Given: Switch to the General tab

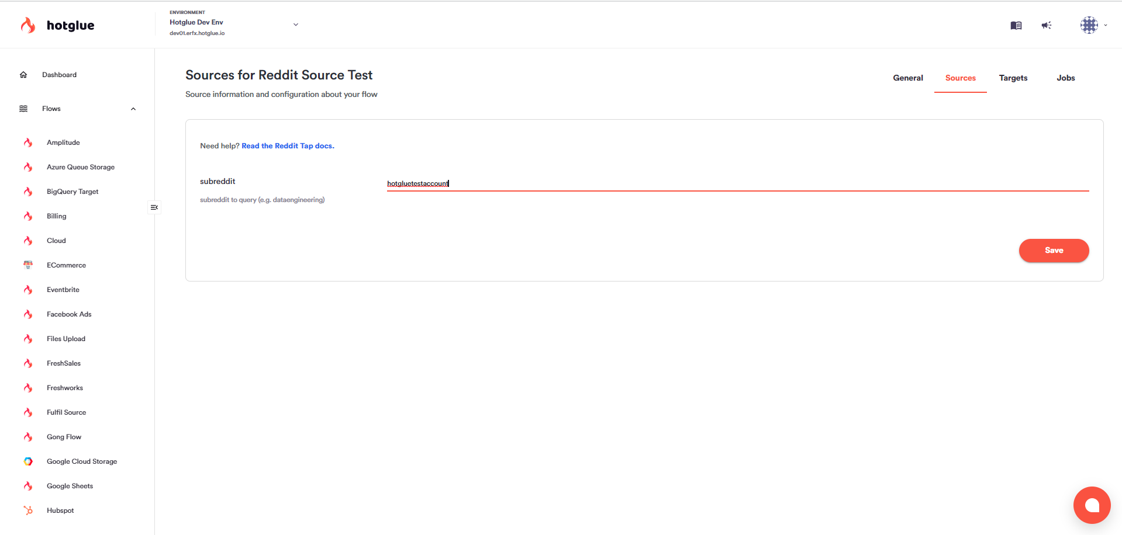Looking at the screenshot, I should coord(908,78).
